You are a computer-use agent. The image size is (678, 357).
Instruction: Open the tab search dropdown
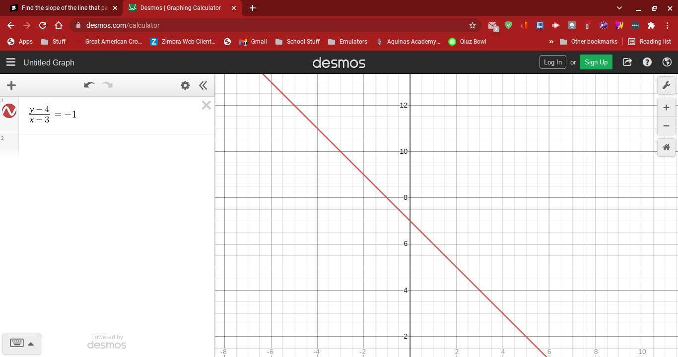pyautogui.click(x=619, y=8)
